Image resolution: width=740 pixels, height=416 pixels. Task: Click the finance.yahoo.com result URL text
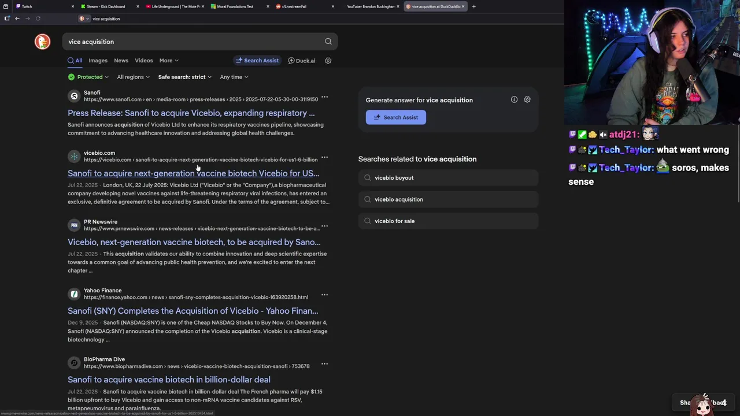[196, 298]
